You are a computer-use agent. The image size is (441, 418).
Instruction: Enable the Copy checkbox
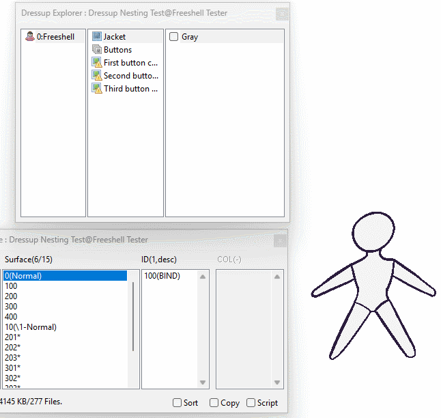[x=214, y=403]
